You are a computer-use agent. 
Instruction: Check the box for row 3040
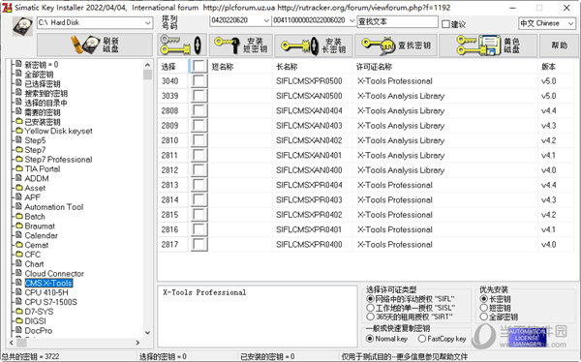pyautogui.click(x=199, y=81)
